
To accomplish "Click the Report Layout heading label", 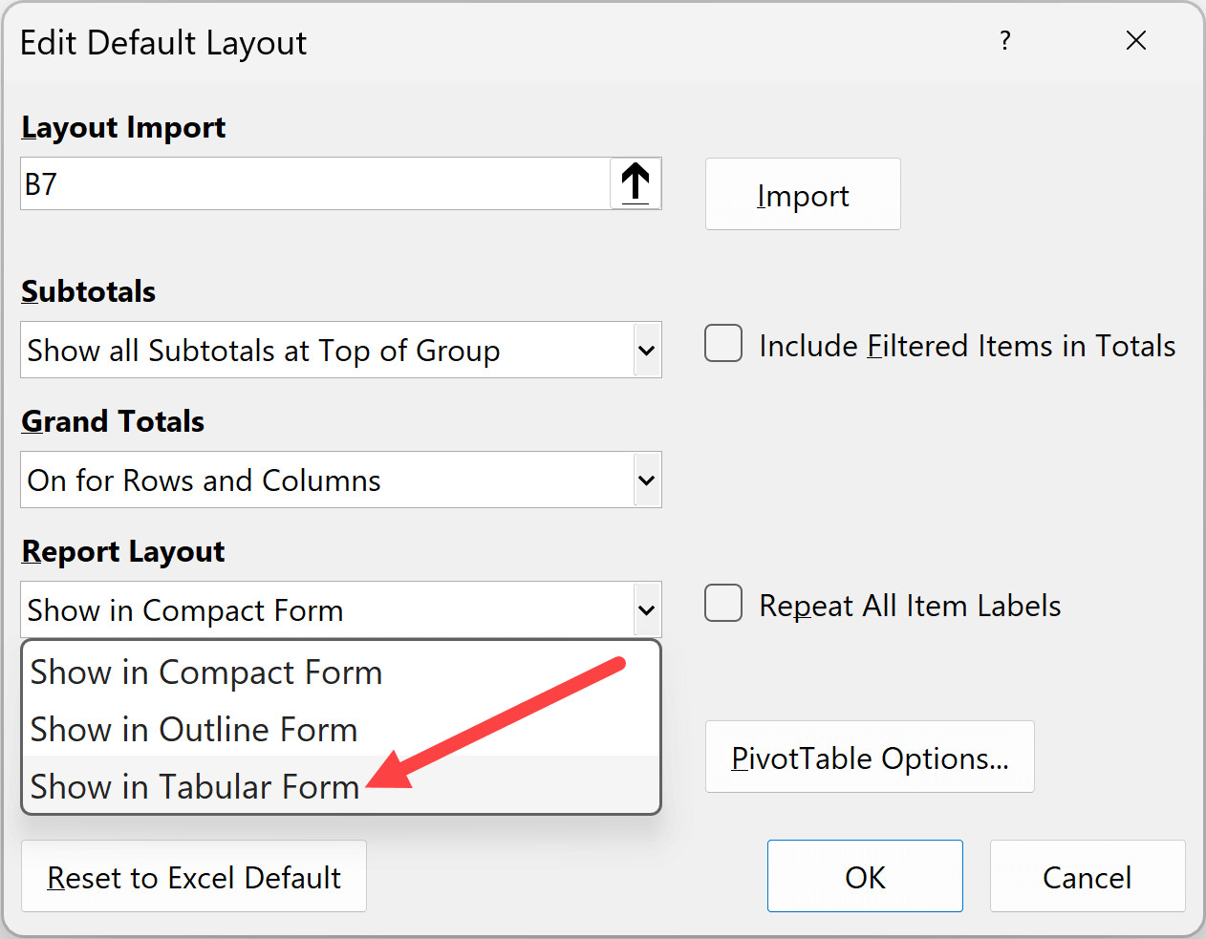I will [123, 551].
